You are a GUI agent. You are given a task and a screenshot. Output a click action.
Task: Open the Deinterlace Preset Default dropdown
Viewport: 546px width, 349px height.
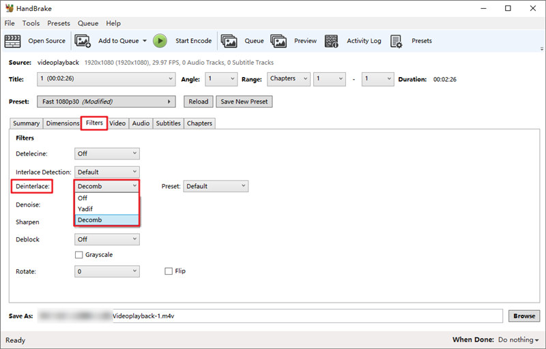click(216, 186)
